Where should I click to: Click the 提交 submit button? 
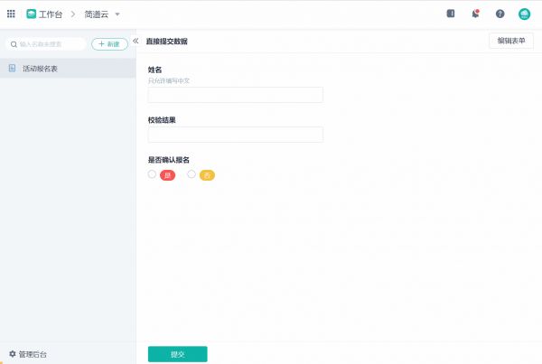click(x=177, y=354)
